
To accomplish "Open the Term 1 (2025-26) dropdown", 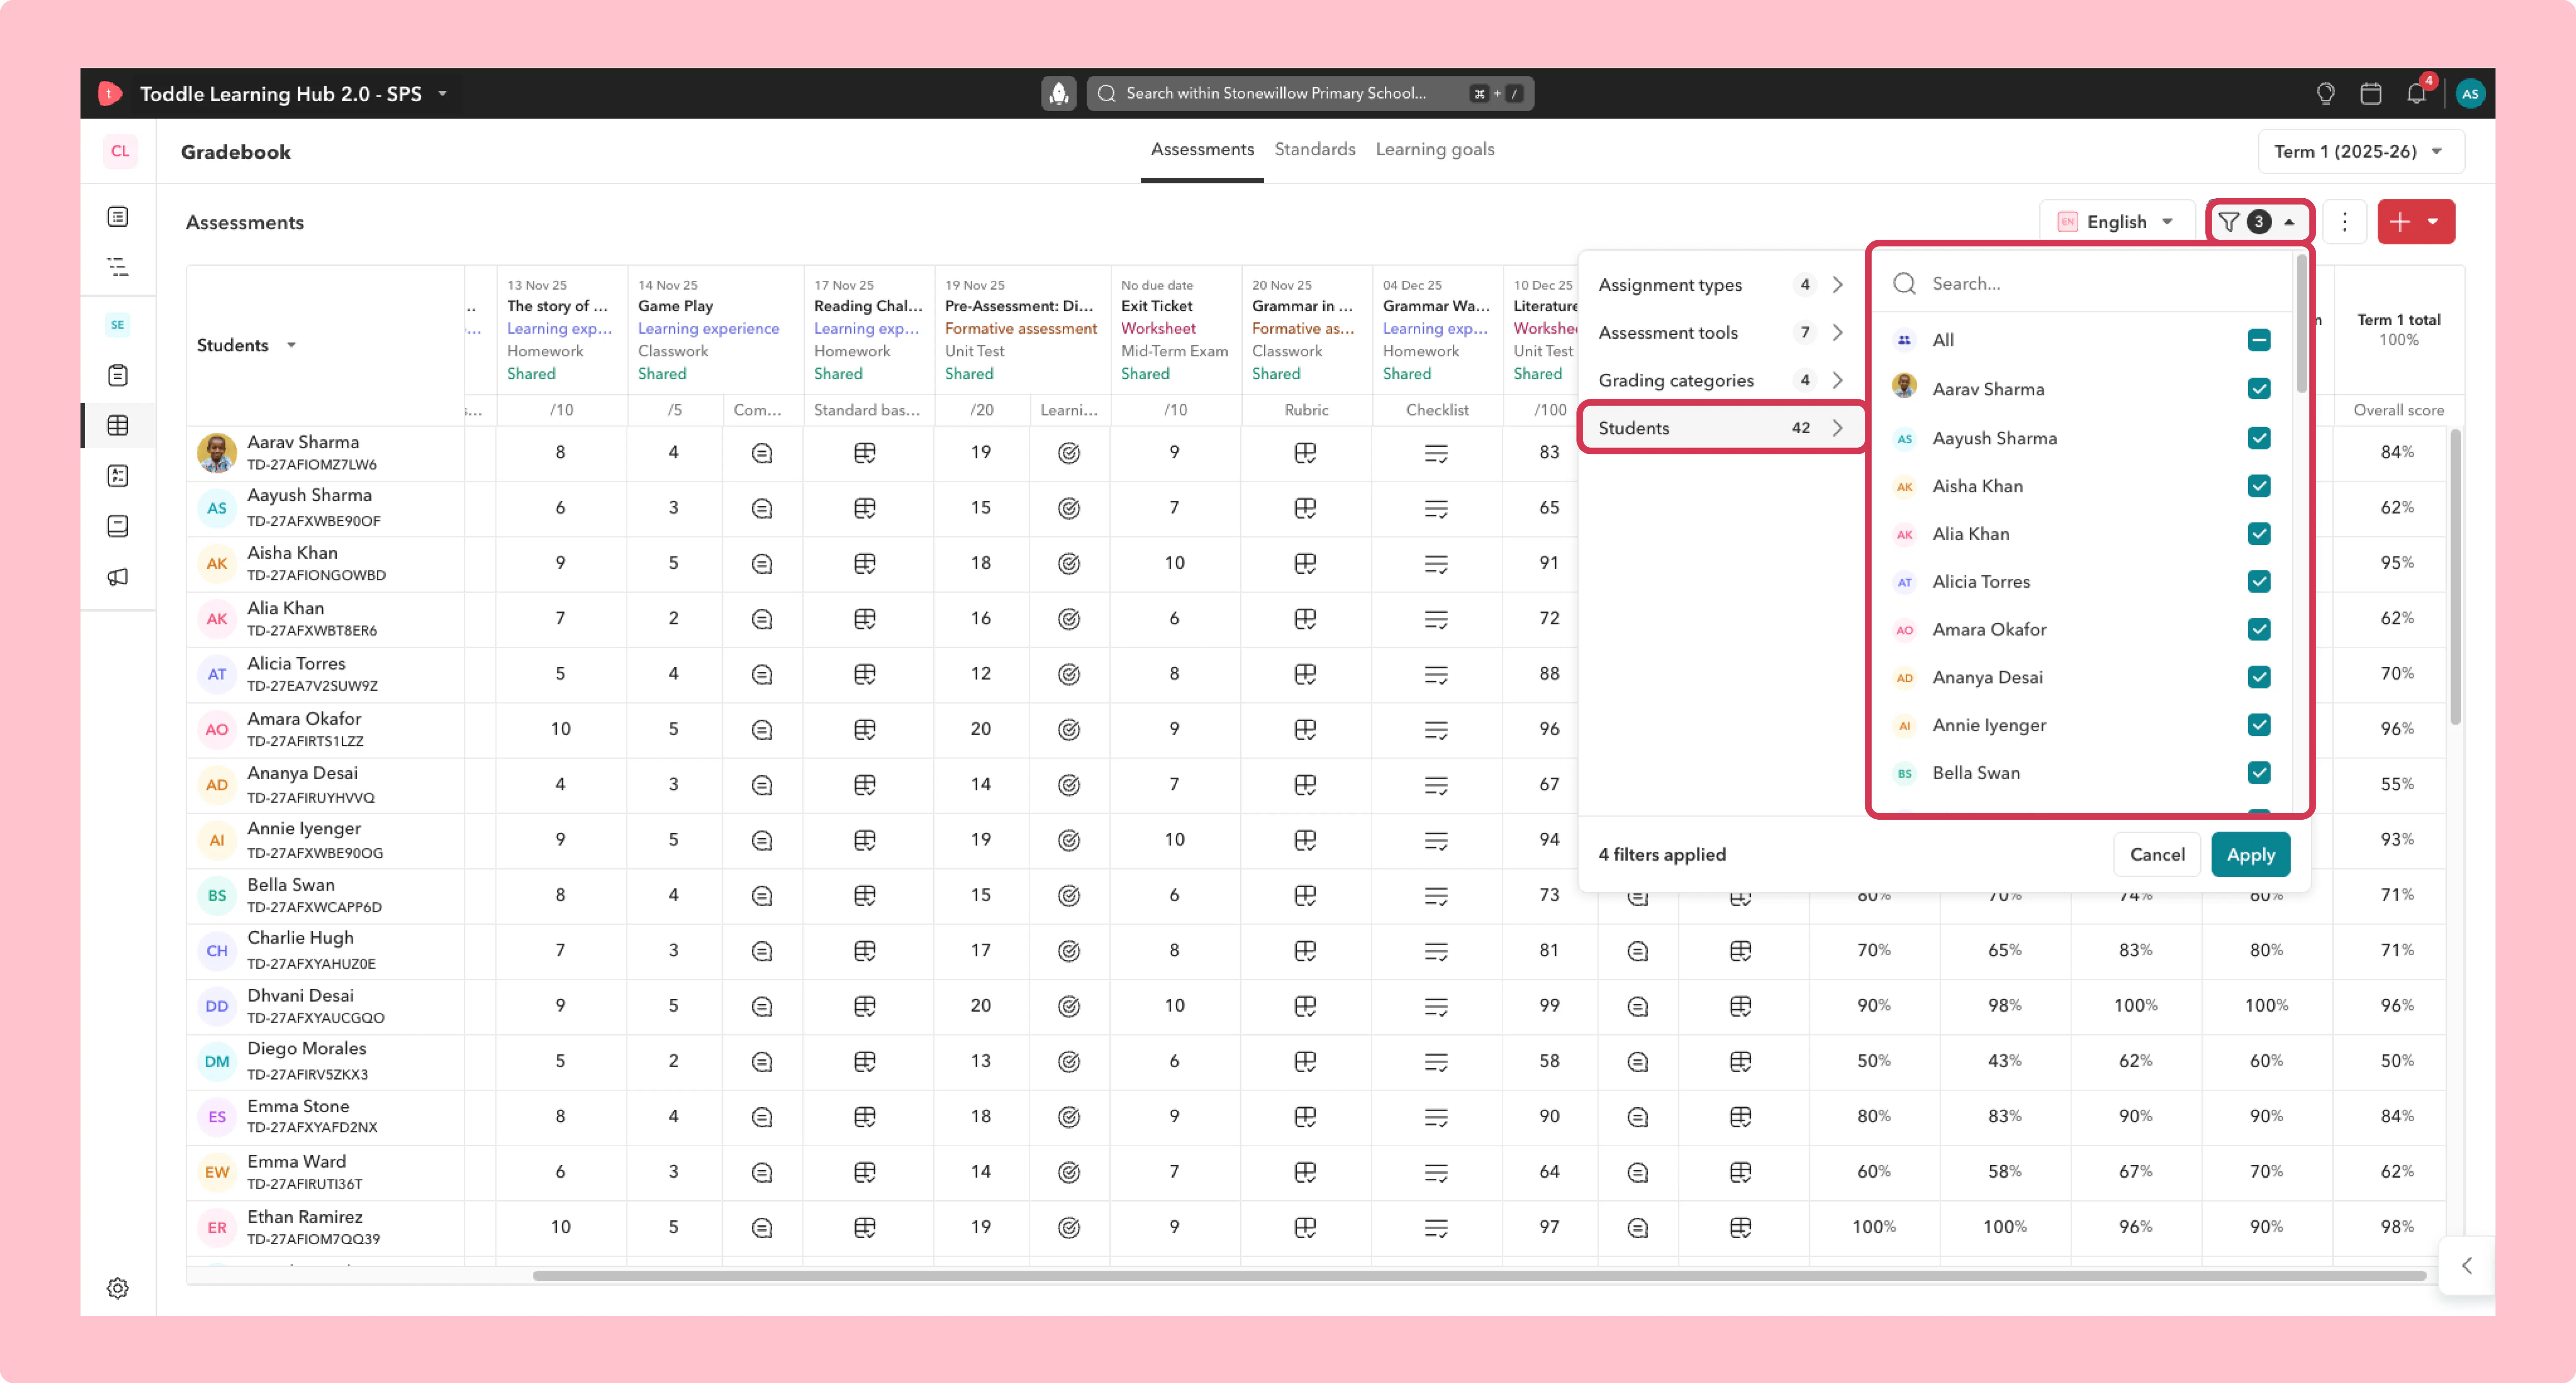I will pos(2360,151).
